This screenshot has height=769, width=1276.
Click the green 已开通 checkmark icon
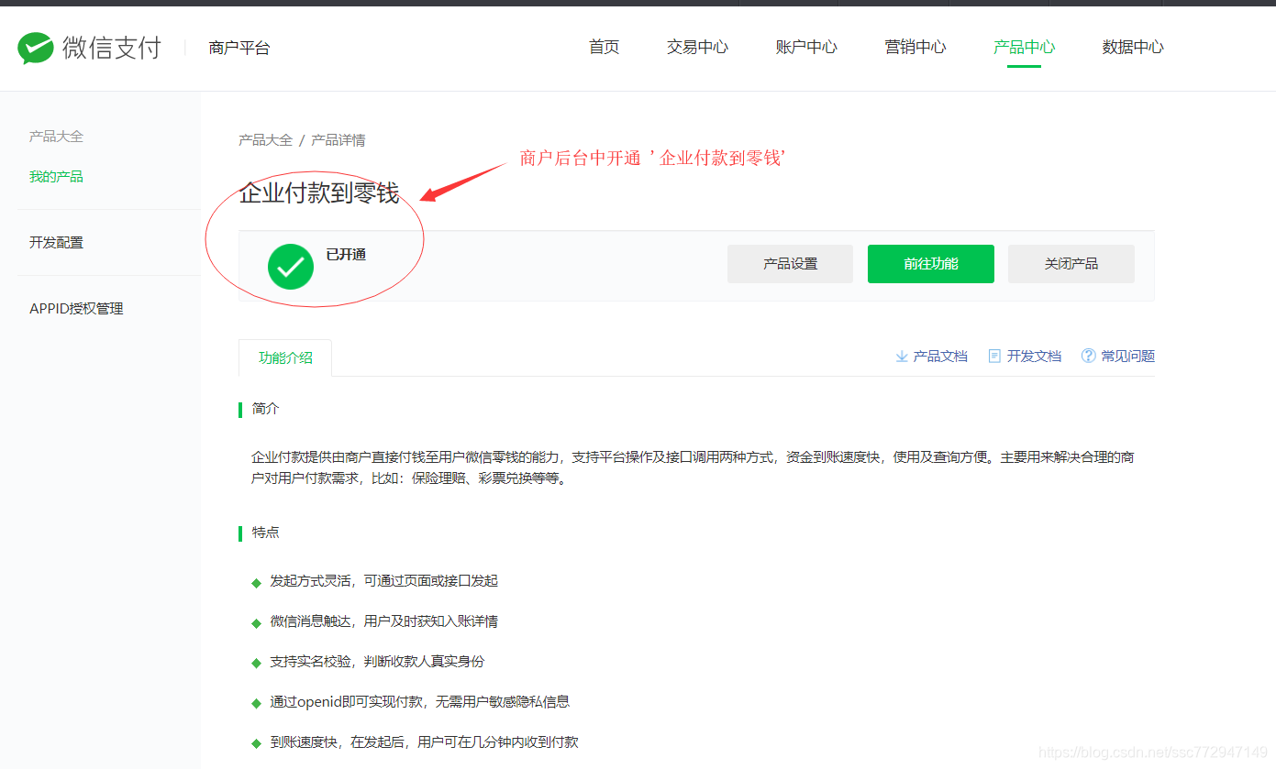(291, 267)
